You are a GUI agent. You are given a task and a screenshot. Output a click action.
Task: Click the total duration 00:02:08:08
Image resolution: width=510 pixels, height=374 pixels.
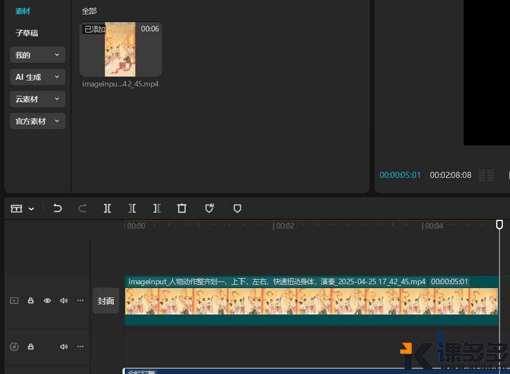tap(450, 175)
